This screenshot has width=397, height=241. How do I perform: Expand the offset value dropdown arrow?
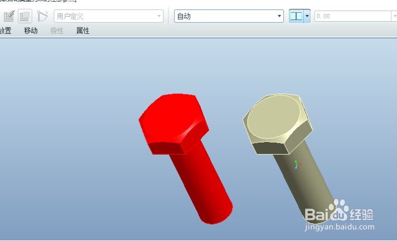[x=394, y=16]
